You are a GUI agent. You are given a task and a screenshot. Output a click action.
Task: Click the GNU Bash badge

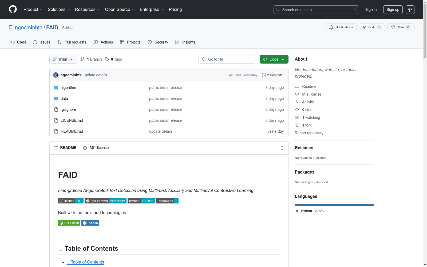(69, 223)
